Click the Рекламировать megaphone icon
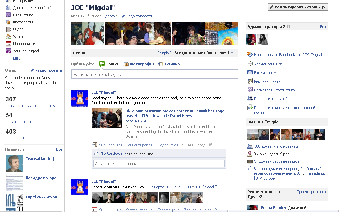Image resolution: width=341 pixels, height=212 pixels. pyautogui.click(x=250, y=81)
